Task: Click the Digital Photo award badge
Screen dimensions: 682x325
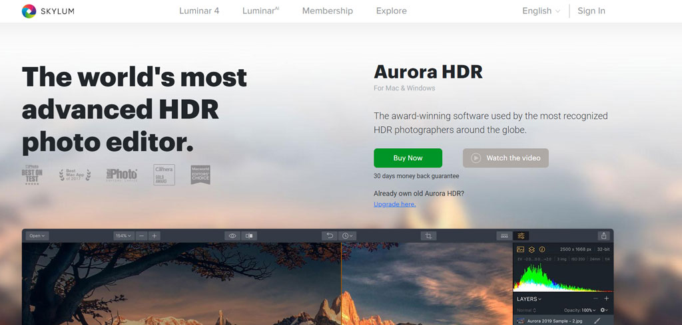Action: (122, 175)
